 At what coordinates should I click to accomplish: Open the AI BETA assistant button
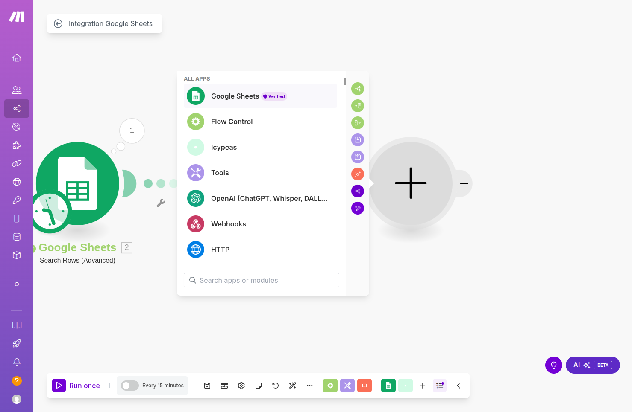click(x=593, y=365)
